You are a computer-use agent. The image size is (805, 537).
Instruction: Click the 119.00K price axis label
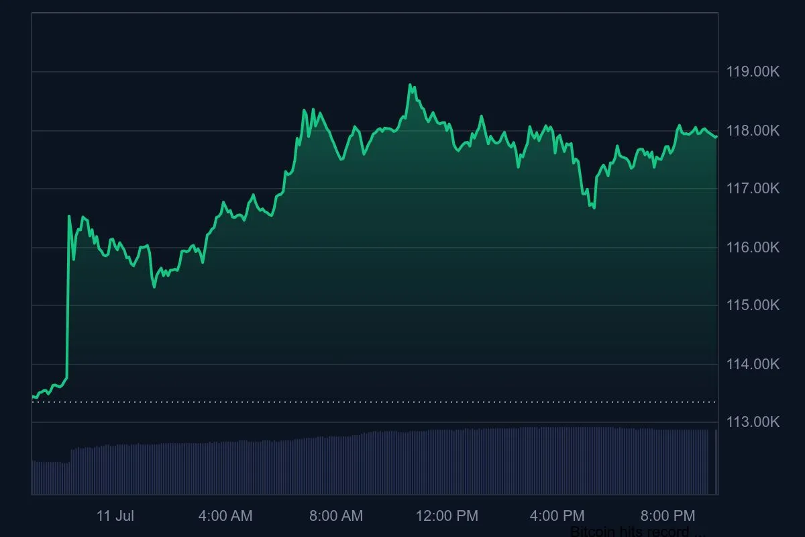tap(753, 72)
